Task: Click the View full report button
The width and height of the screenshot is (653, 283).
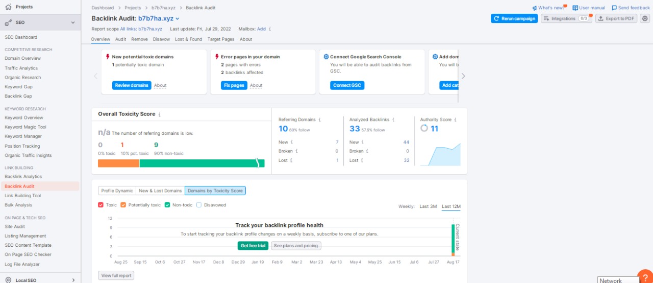Action: pos(116,275)
